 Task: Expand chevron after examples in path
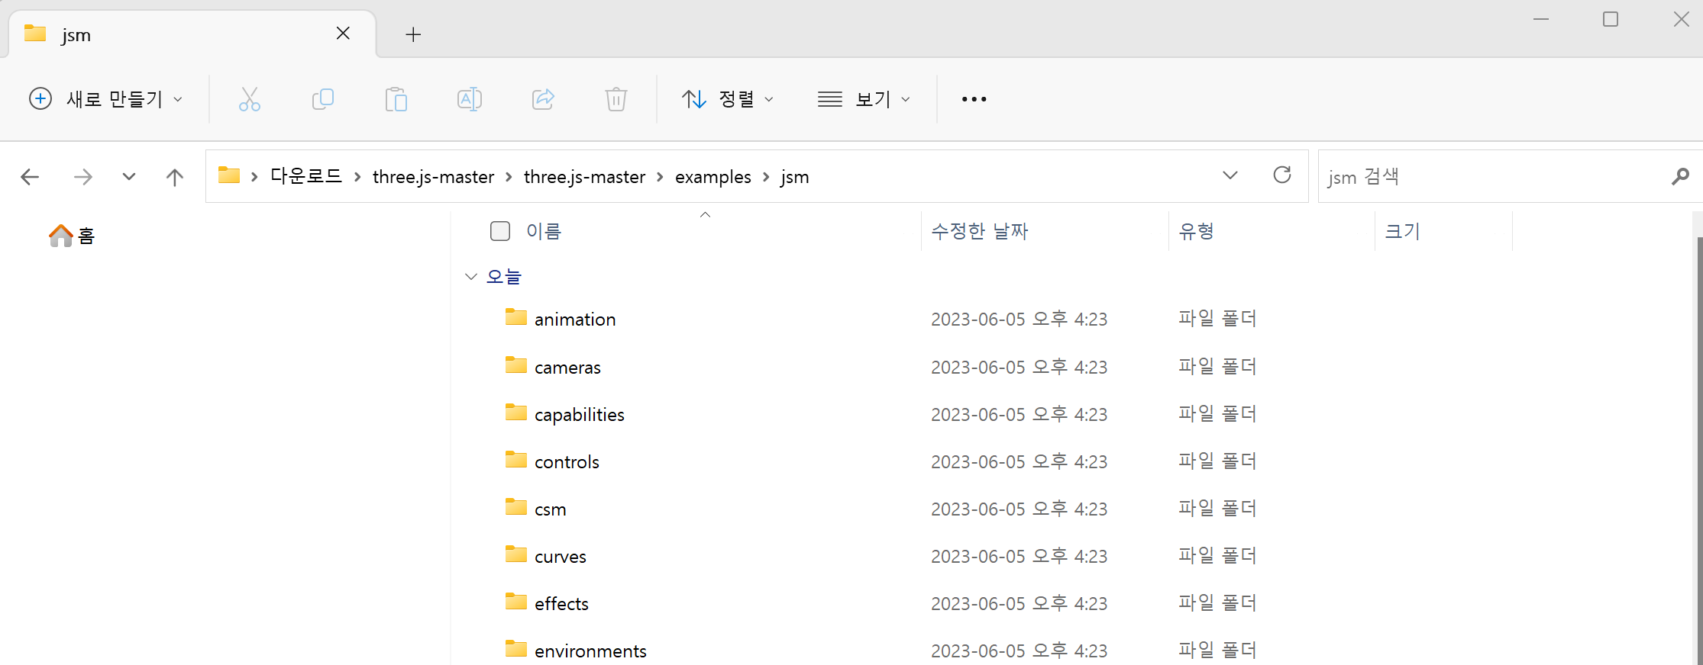click(766, 177)
